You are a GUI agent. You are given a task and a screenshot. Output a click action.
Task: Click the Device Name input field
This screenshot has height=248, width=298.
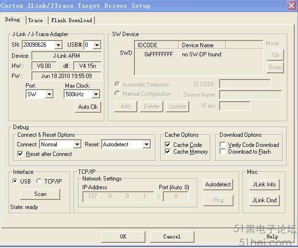[251, 95]
